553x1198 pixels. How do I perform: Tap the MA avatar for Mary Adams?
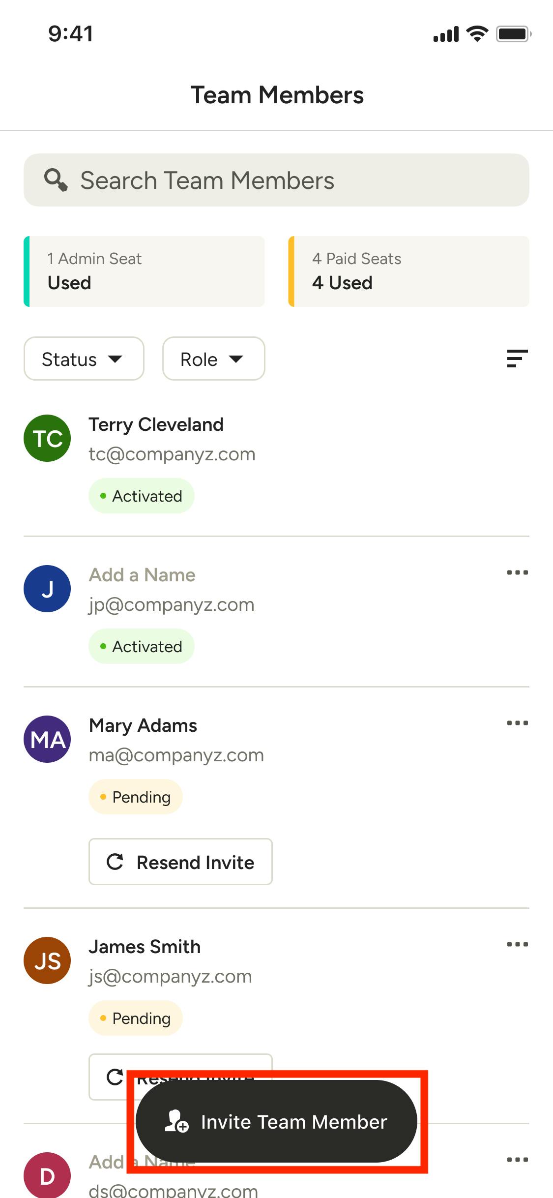click(x=47, y=739)
